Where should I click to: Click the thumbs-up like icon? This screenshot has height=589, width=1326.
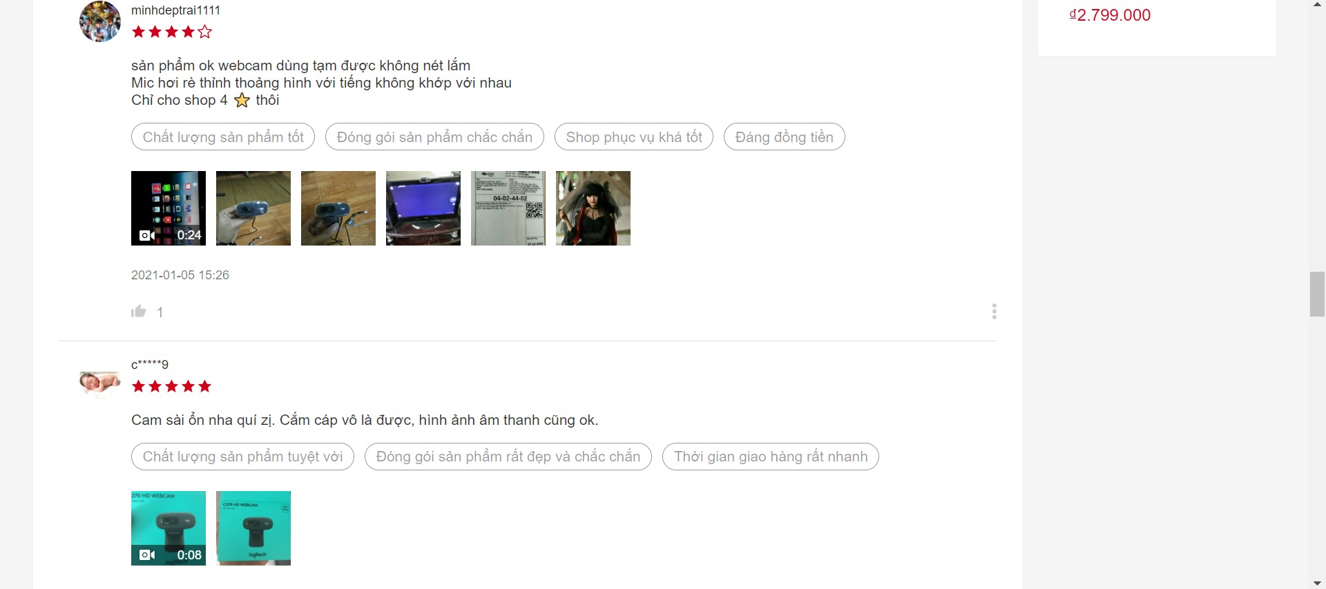(x=139, y=312)
